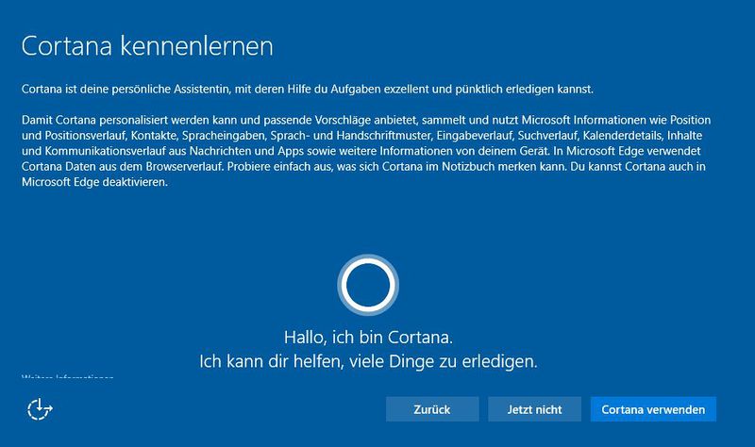Click the word Handschriftmuster in the paragraph
The image size is (755, 447).
pyautogui.click(x=384, y=136)
